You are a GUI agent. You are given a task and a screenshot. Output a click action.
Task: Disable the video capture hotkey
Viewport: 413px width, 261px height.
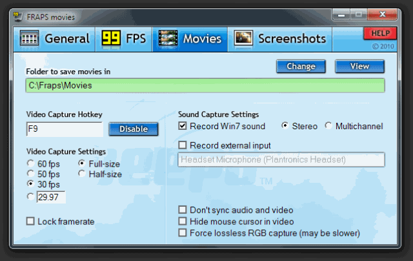[x=134, y=129]
